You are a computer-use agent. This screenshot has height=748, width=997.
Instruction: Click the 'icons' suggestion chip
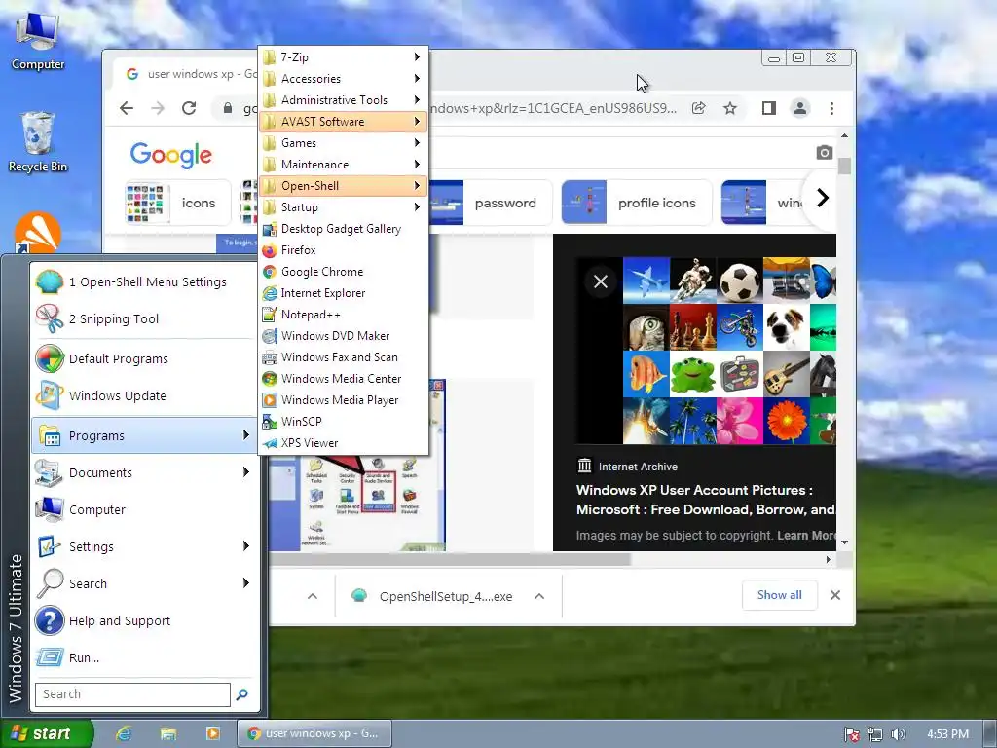178,203
